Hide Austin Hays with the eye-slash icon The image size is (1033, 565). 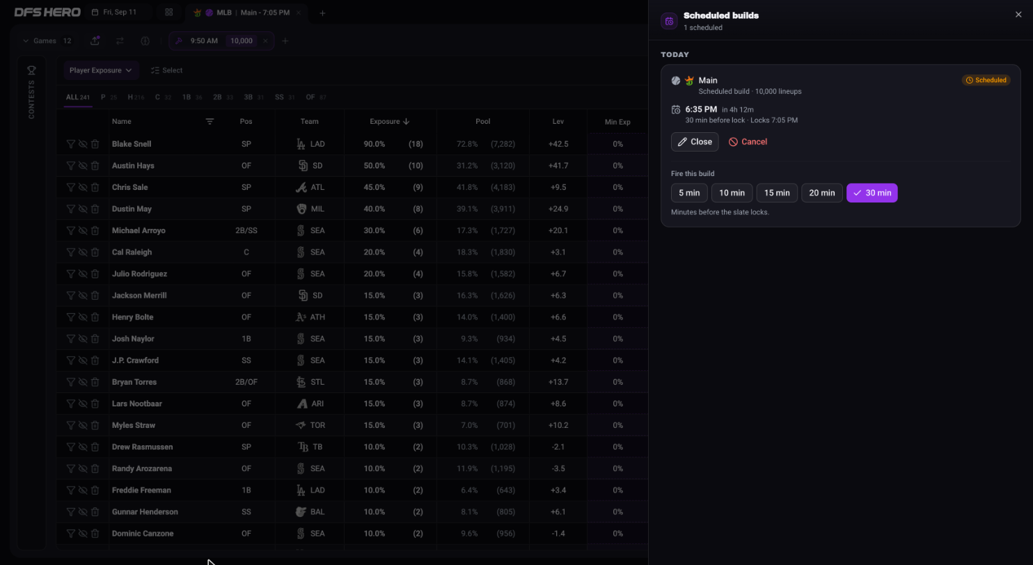83,166
